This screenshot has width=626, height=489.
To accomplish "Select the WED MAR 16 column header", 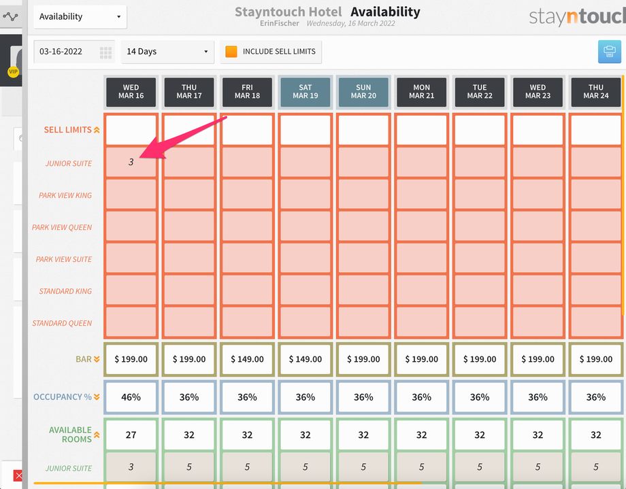I will coord(131,92).
